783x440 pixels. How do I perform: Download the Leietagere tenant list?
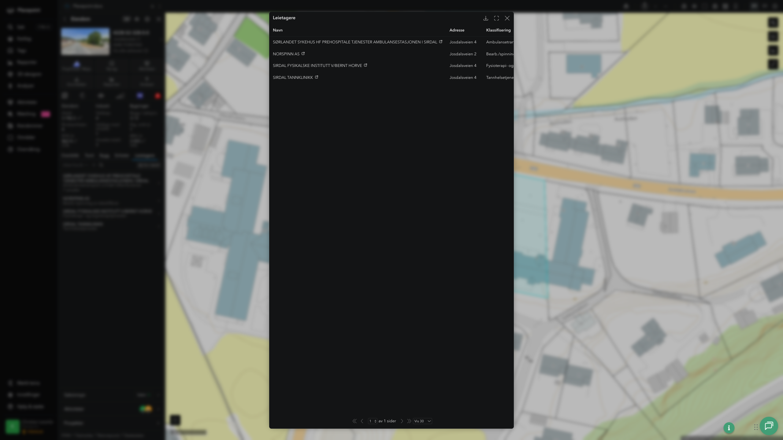(x=485, y=18)
